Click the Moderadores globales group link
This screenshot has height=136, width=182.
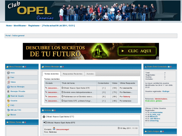pos(153,101)
